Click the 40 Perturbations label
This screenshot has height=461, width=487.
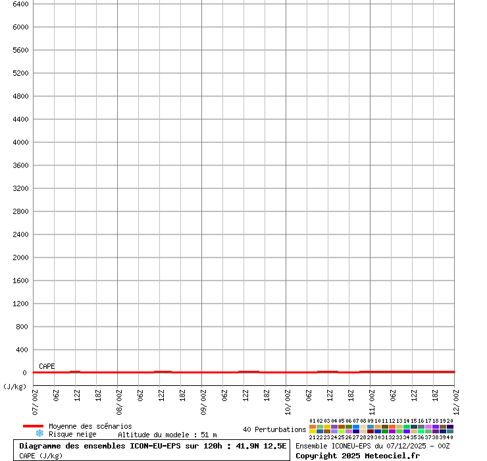pyautogui.click(x=274, y=429)
